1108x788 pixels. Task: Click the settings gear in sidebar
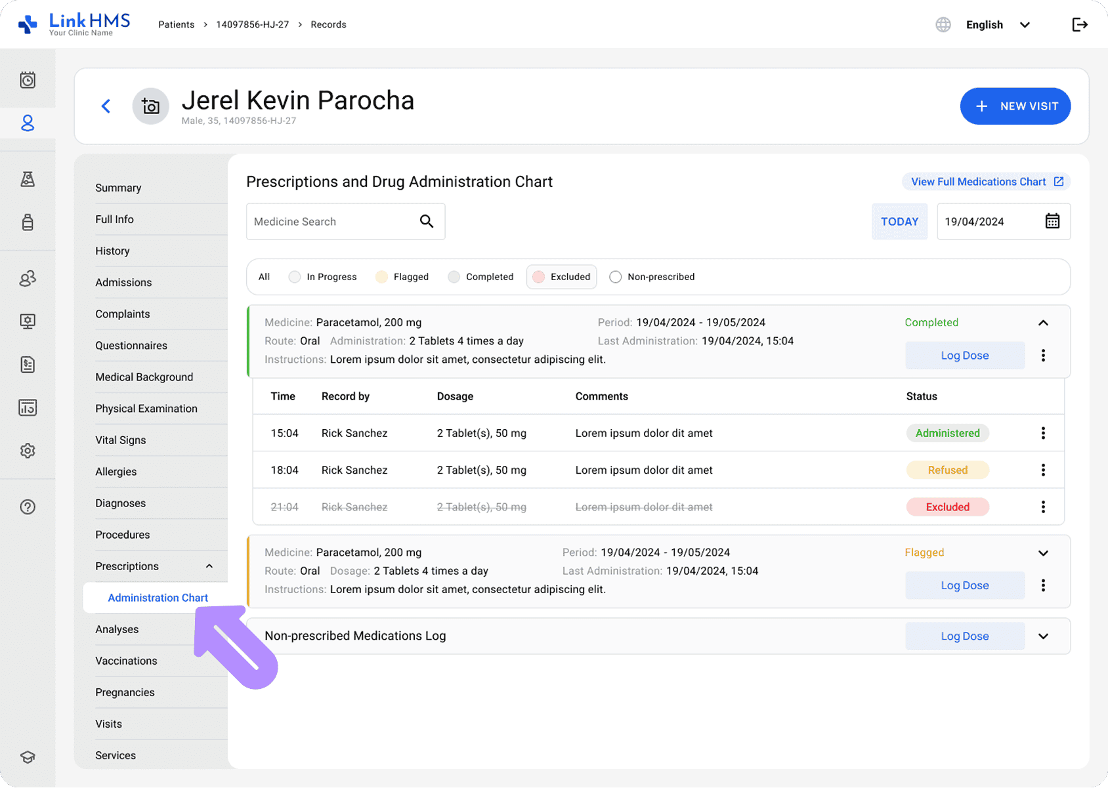tap(28, 451)
